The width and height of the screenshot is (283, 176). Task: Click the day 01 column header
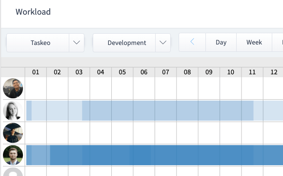(x=36, y=72)
